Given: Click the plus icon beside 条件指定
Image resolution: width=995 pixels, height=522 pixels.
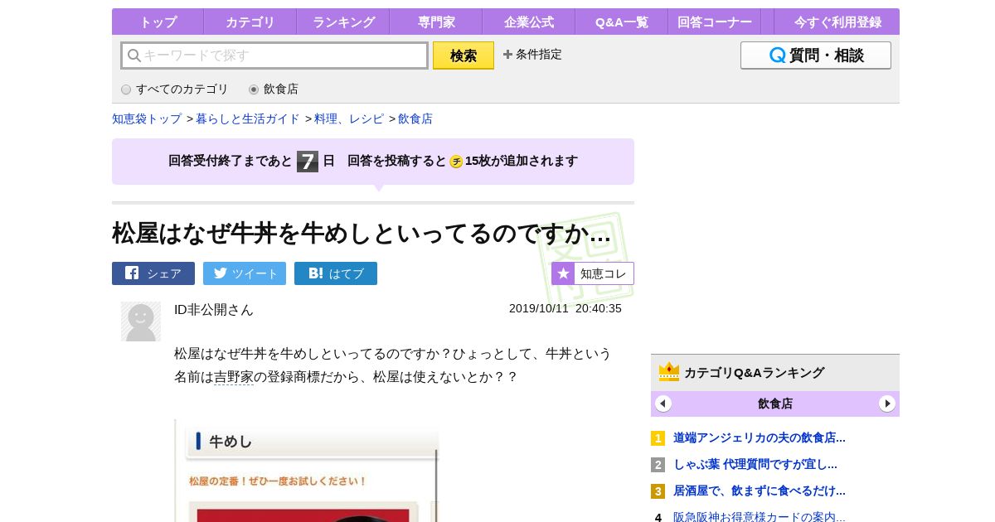Looking at the screenshot, I should [507, 55].
